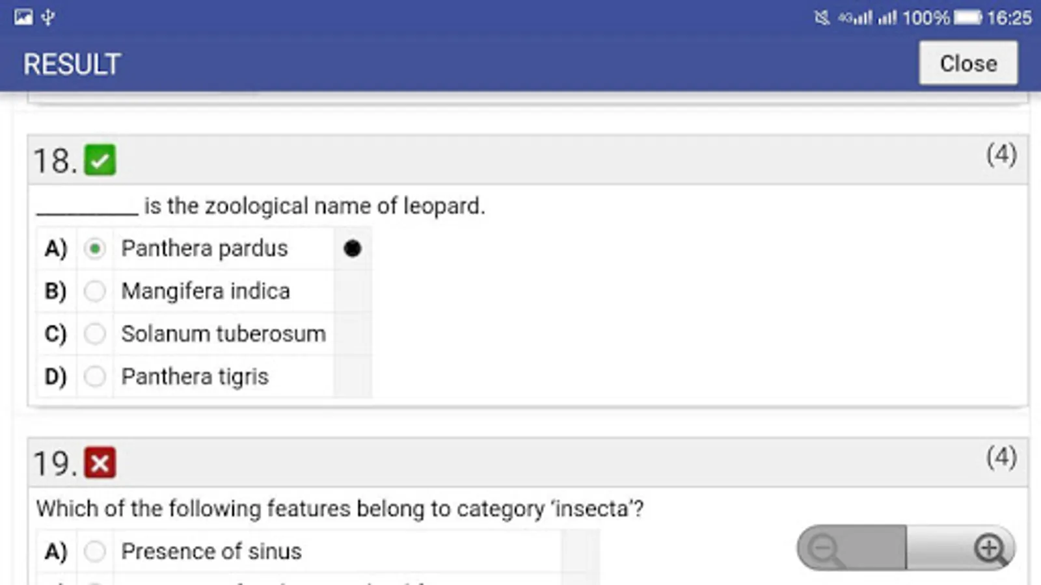Click the Mangifera indica answer text

click(206, 291)
